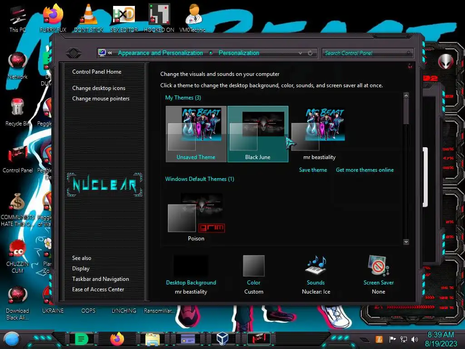This screenshot has height=349, width=465.
Task: Open the VM0Technic desktop icon
Action: pos(194,19)
